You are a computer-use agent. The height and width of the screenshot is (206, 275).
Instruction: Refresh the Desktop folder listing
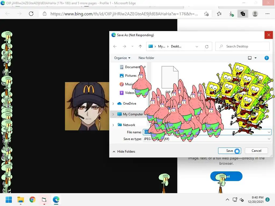click(207, 47)
